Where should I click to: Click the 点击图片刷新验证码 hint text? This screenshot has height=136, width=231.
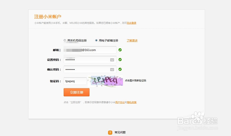(135, 81)
